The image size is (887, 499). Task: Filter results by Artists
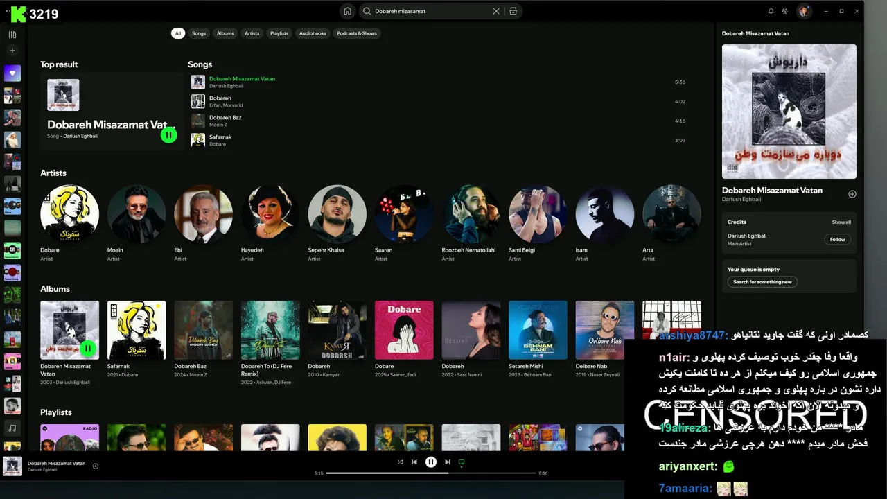tap(252, 33)
